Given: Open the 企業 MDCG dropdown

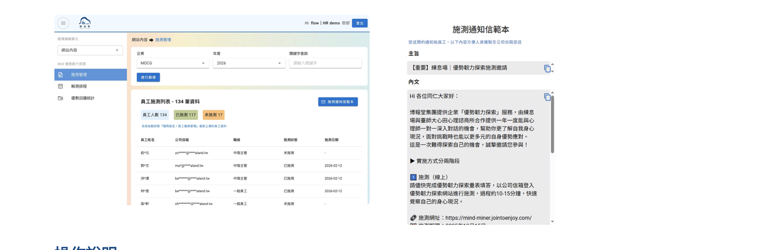Looking at the screenshot, I should pos(173,63).
